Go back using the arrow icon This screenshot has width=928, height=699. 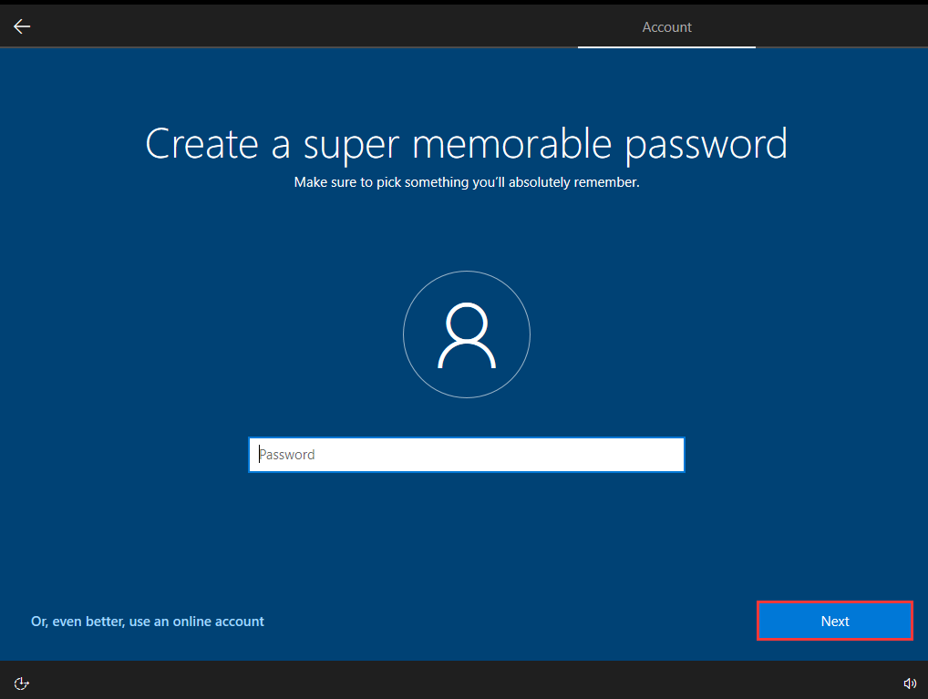pyautogui.click(x=22, y=26)
